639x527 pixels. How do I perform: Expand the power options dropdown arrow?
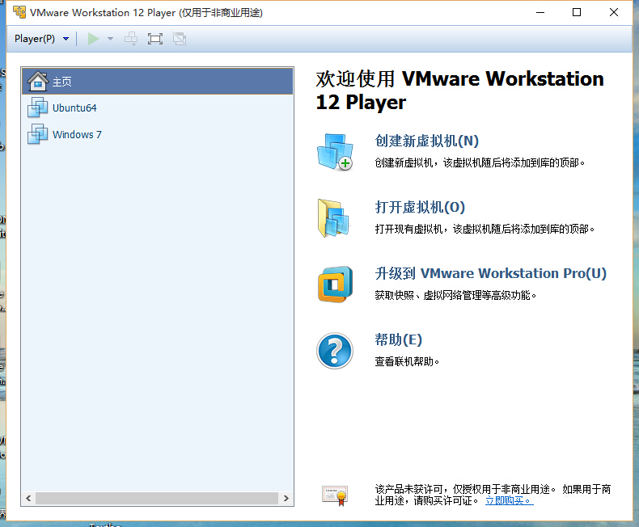pyautogui.click(x=110, y=39)
